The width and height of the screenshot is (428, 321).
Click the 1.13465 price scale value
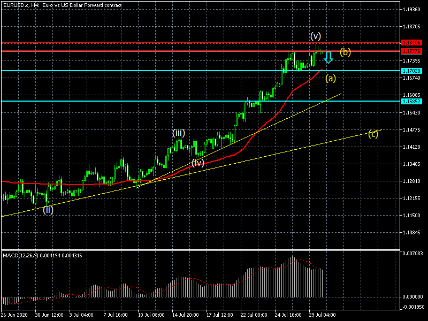411,164
